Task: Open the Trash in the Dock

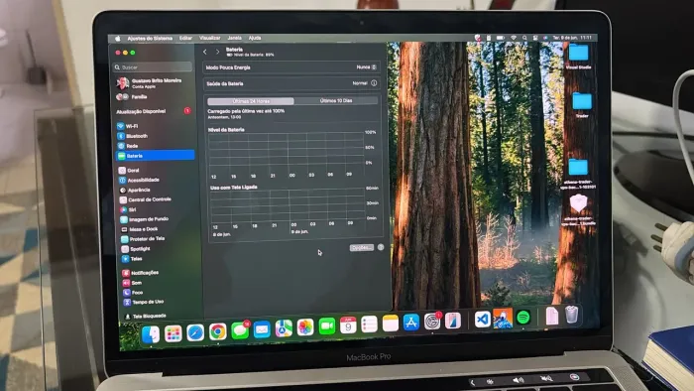Action: point(571,315)
